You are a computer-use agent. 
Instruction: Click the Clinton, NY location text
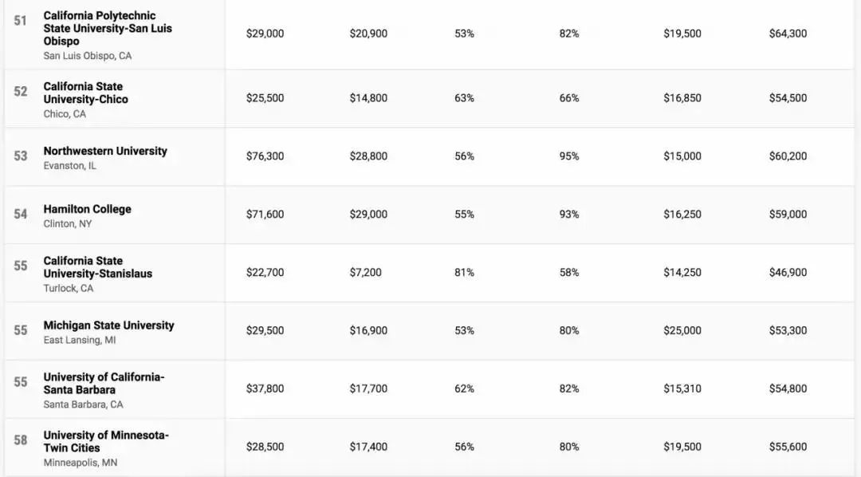pyautogui.click(x=68, y=224)
